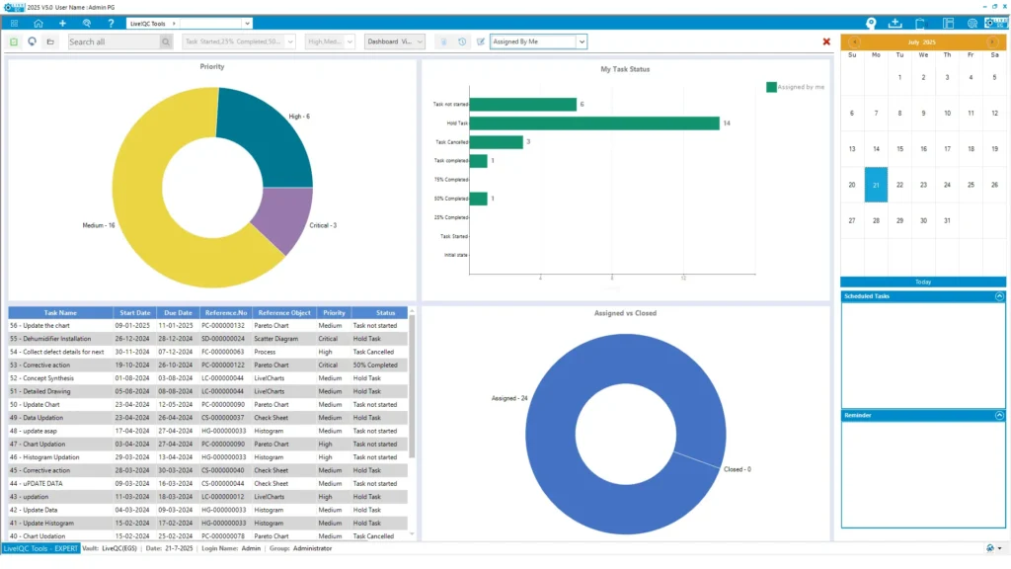Click the fingerprint target icon in top bar
The width and height of the screenshot is (1011, 569).
972,24
